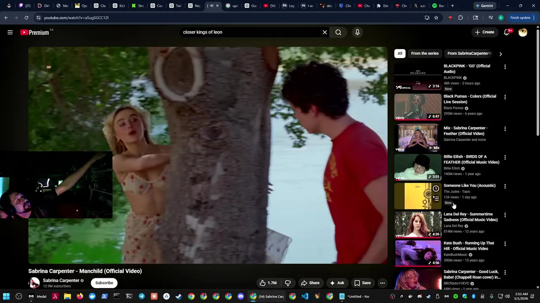Open options for Lana Del Rey video

tap(505, 215)
